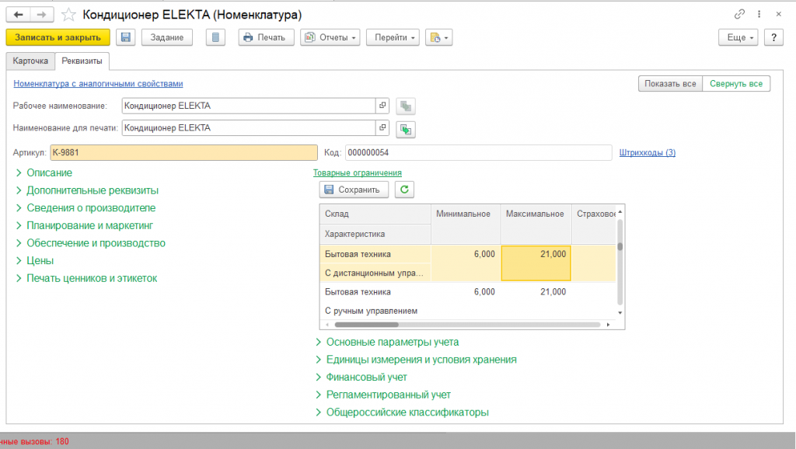
Task: Click the Наименование для печати input field
Action: tap(249, 127)
